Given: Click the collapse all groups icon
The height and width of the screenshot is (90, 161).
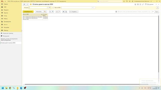Looking at the screenshot, I should coord(59,12).
